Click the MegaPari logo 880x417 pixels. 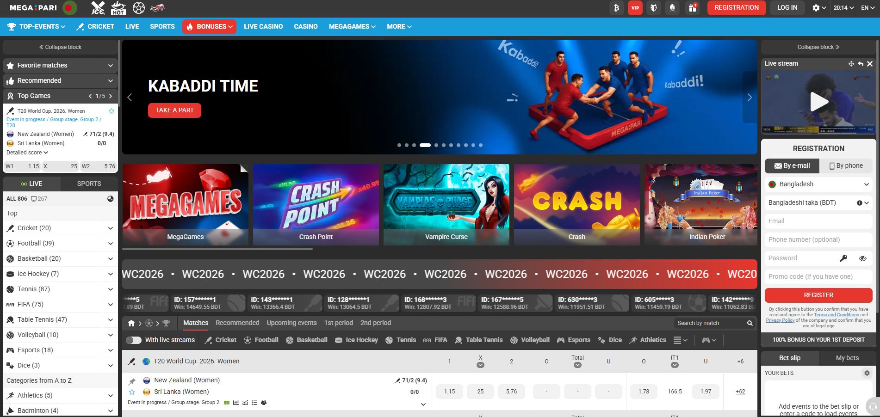(x=33, y=8)
